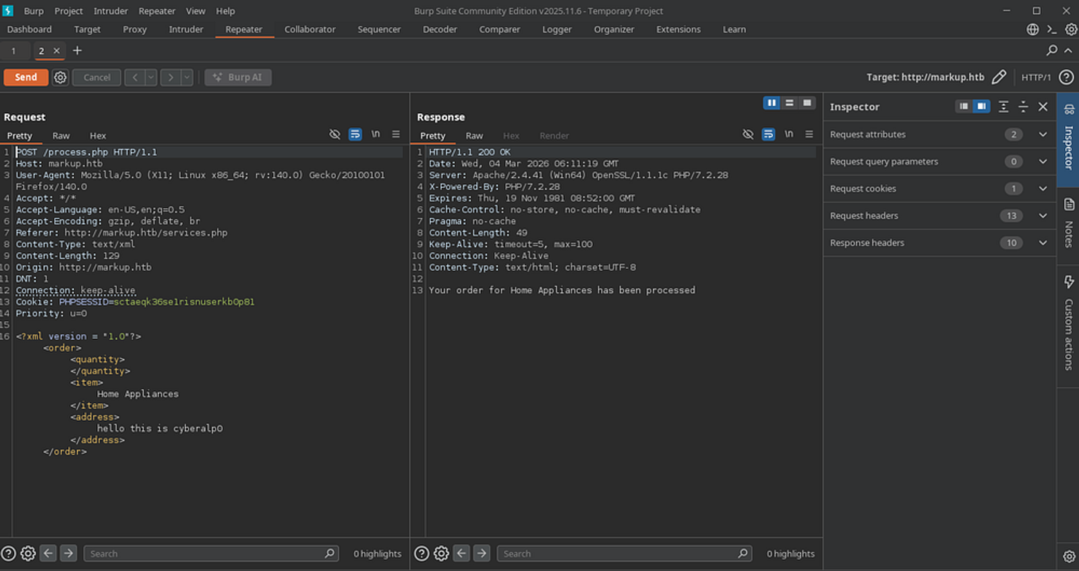Open the Intruder tool tab

pyautogui.click(x=186, y=30)
